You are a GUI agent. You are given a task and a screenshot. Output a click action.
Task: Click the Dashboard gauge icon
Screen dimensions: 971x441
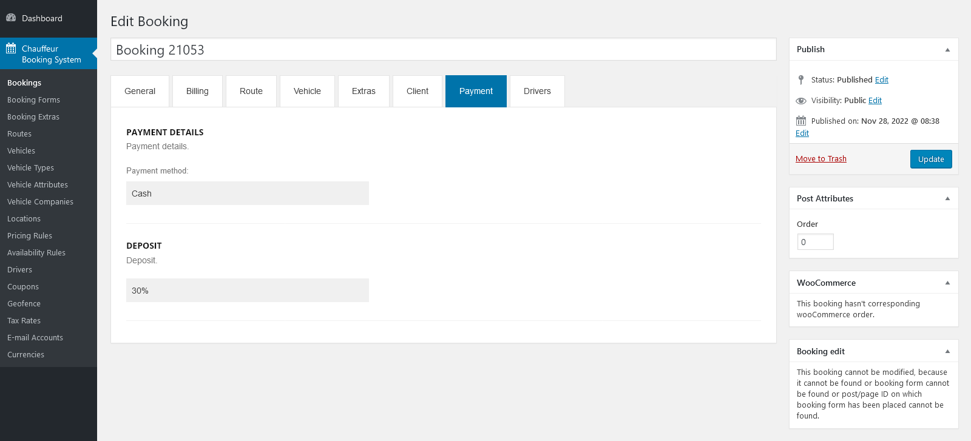(x=11, y=18)
